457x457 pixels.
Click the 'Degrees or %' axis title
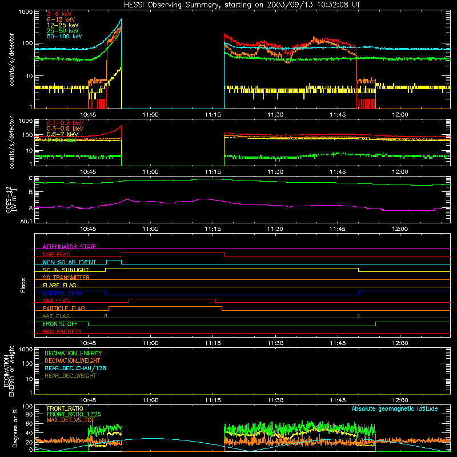(15, 428)
